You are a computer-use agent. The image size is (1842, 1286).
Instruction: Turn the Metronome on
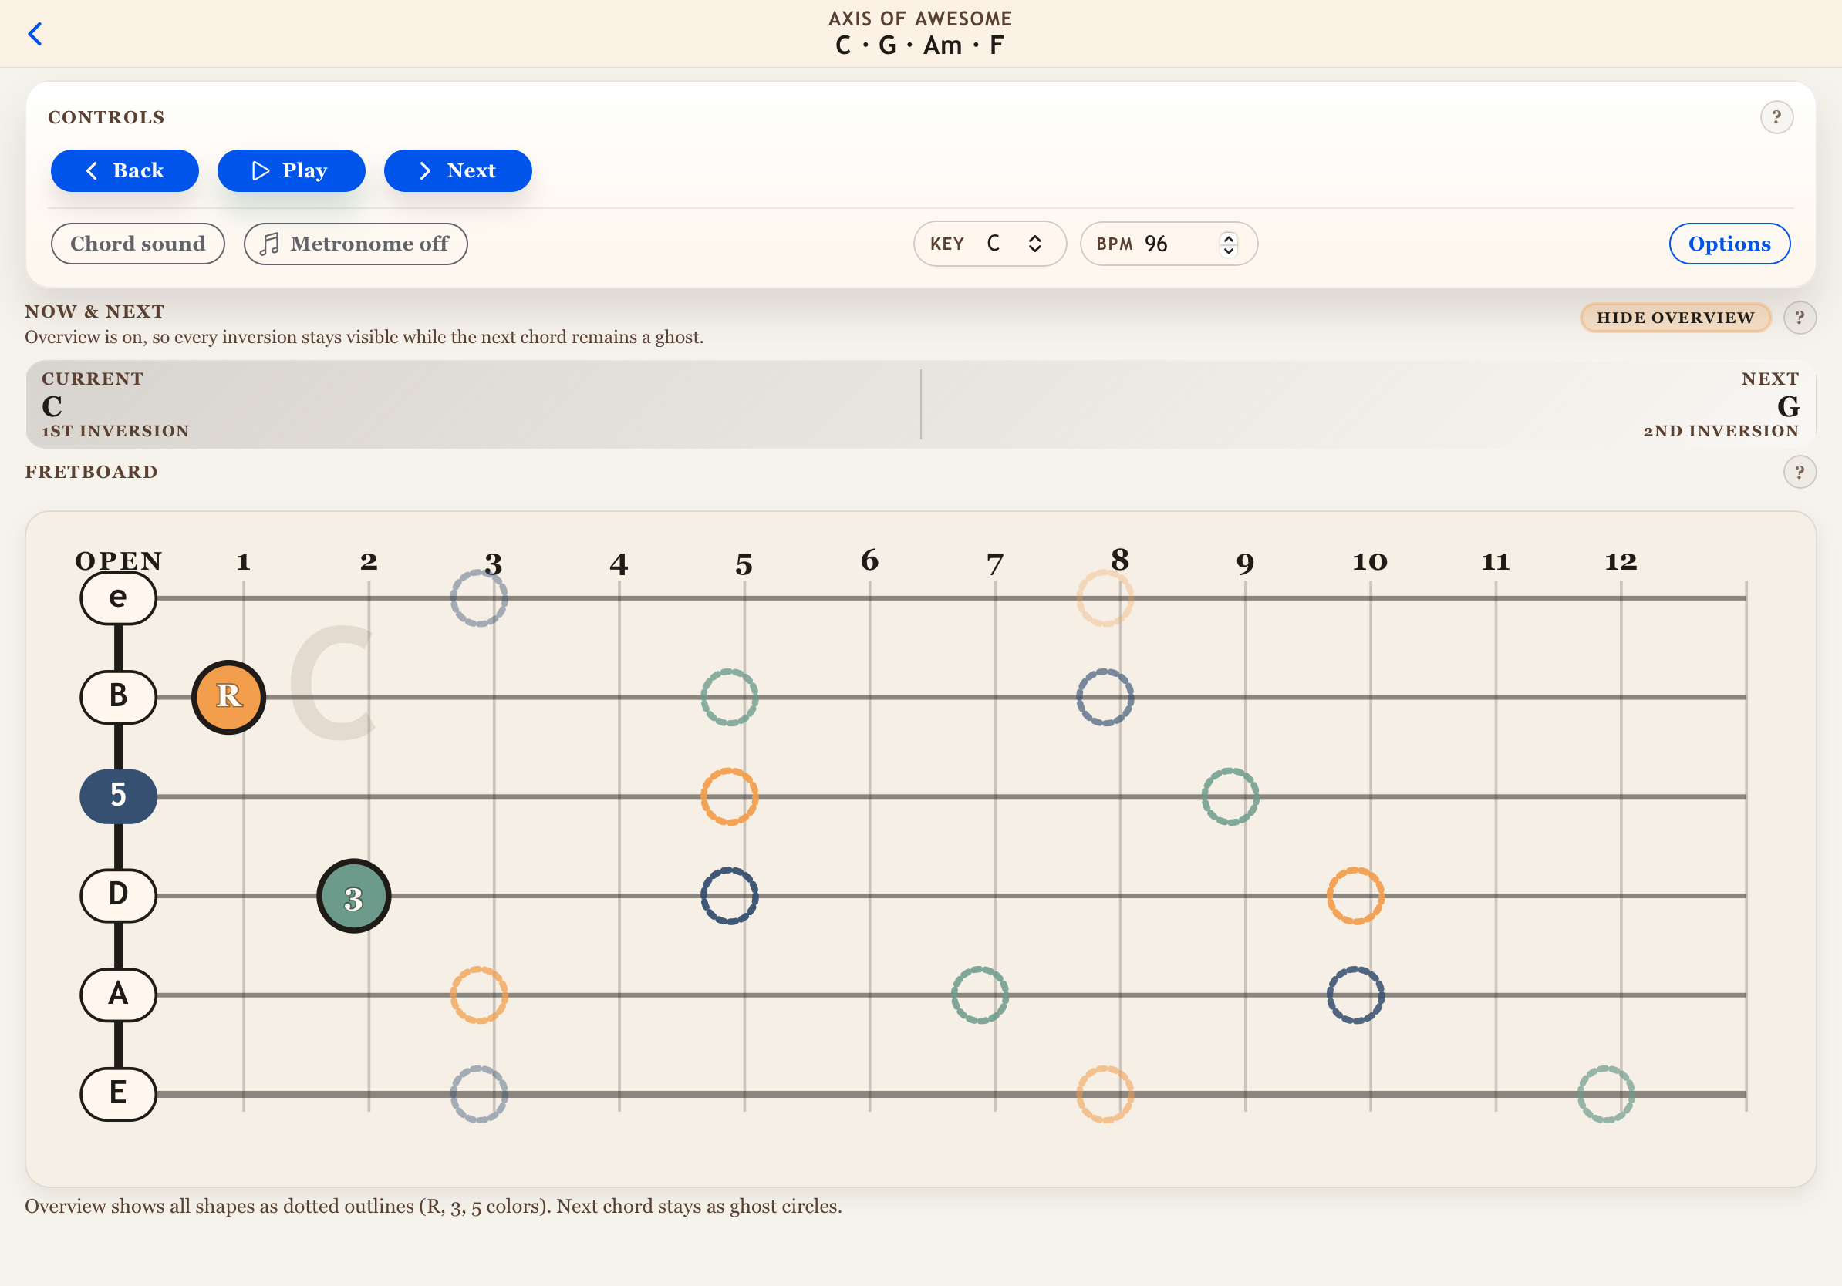(x=356, y=243)
